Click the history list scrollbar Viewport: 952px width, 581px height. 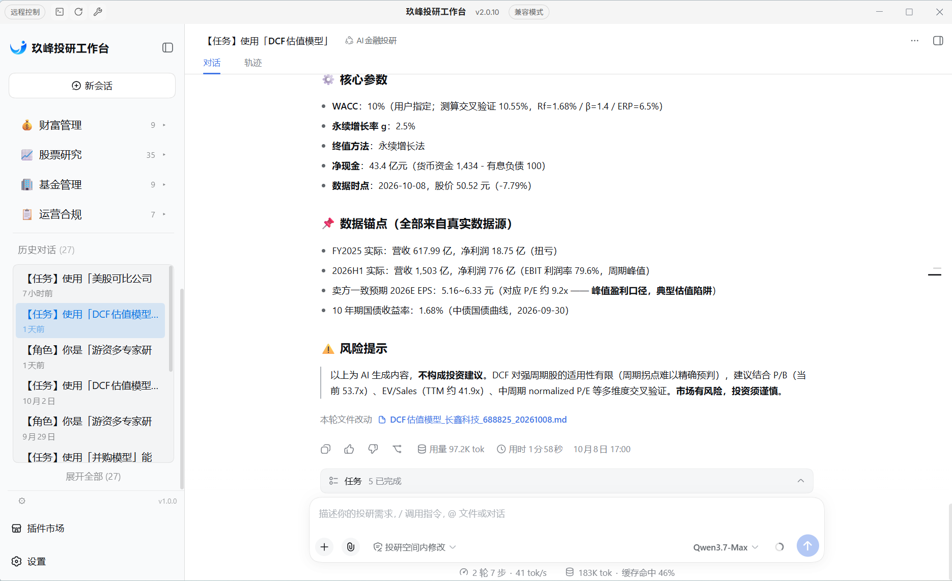[x=171, y=319]
